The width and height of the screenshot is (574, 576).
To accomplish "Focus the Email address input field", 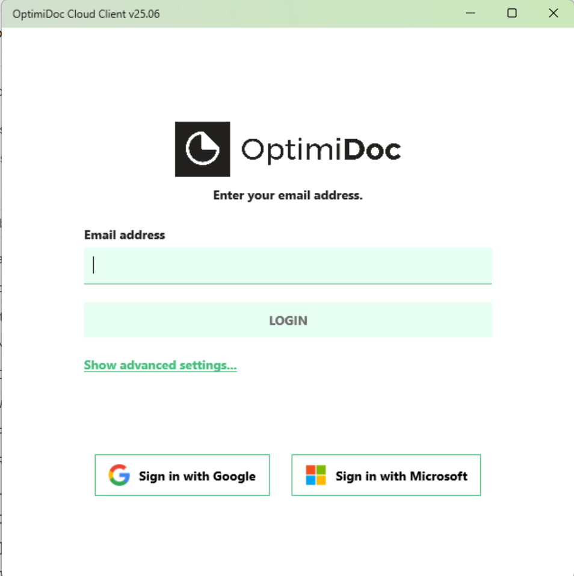I will (288, 266).
